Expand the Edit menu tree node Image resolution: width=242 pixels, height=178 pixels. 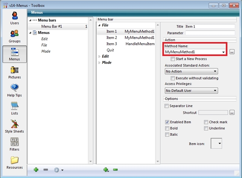(x=99, y=56)
